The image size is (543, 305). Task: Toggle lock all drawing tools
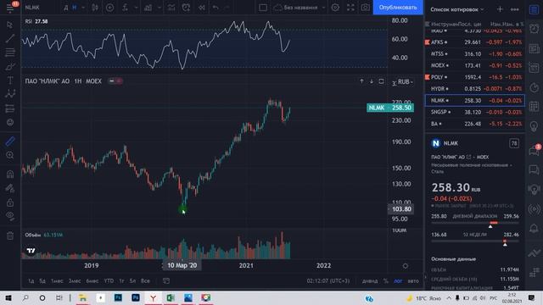(10, 202)
